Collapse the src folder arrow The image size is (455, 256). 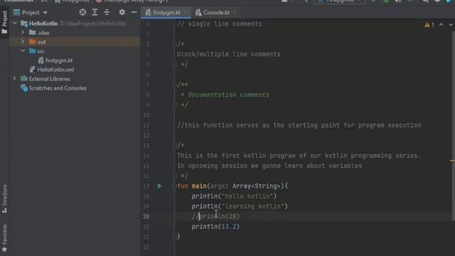coord(23,50)
